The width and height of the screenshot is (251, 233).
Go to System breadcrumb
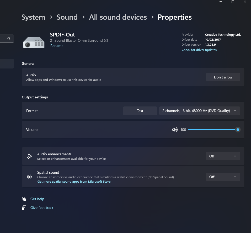(33, 17)
